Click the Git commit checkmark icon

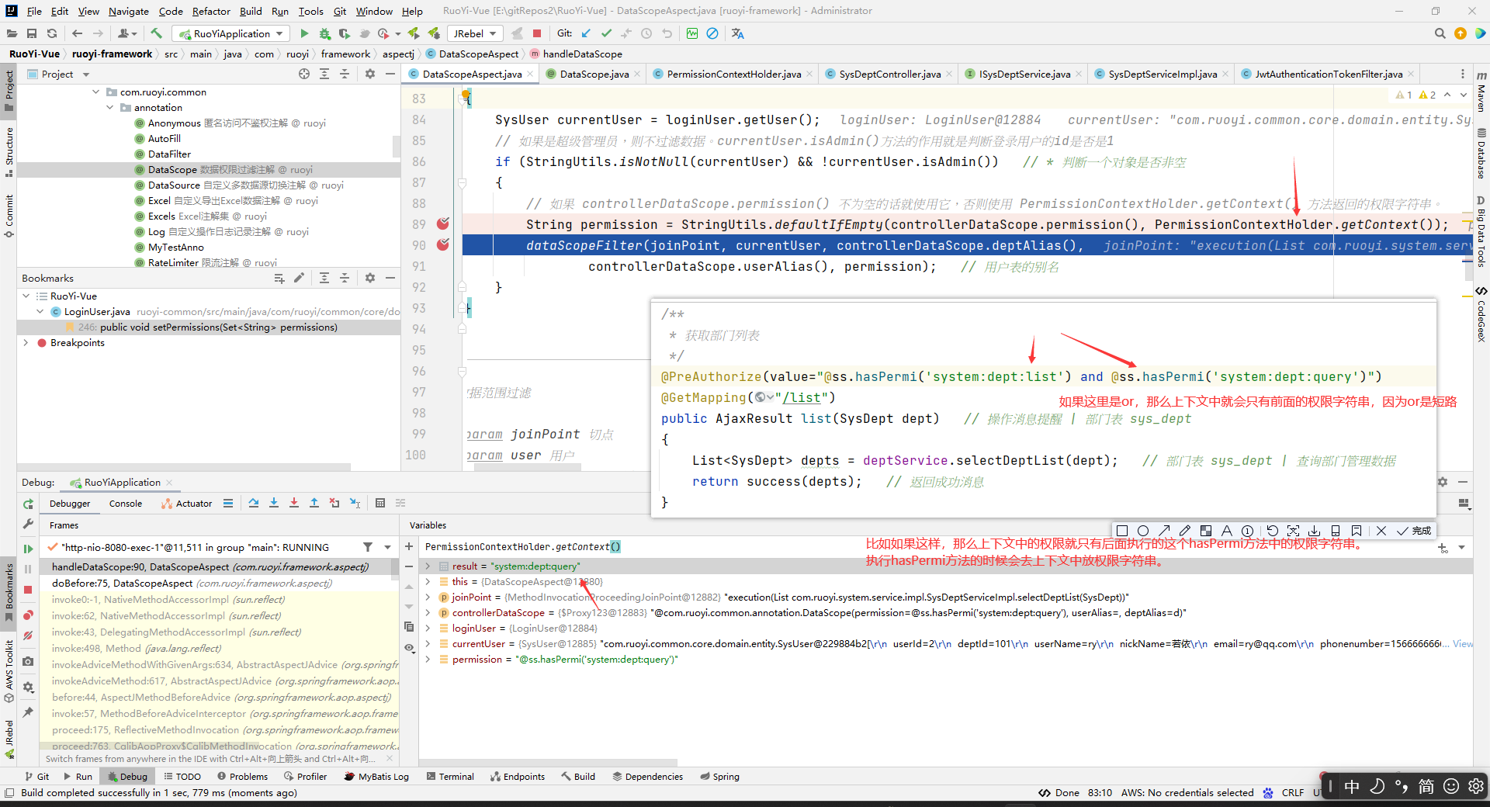pos(606,33)
